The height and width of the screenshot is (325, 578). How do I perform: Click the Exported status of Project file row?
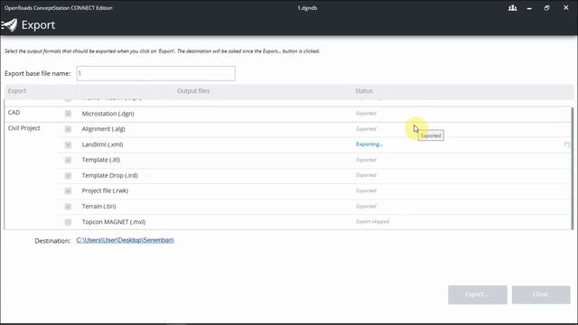(366, 190)
